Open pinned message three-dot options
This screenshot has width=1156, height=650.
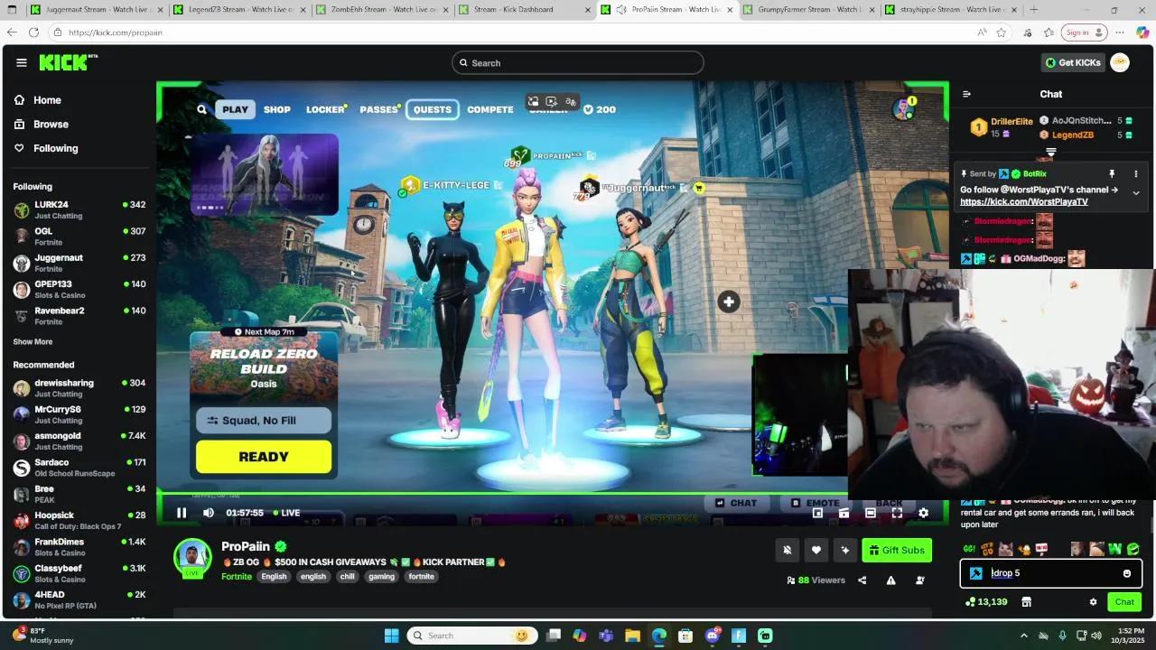(x=1136, y=173)
